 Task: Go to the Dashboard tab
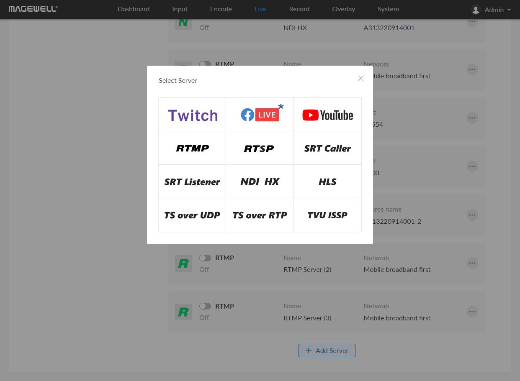(134, 9)
